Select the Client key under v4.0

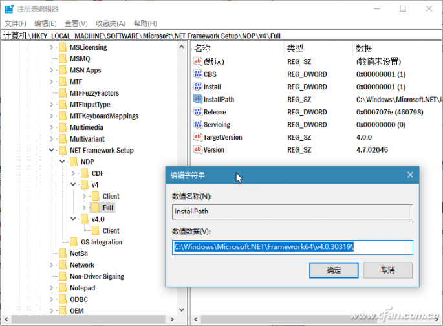pos(111,231)
